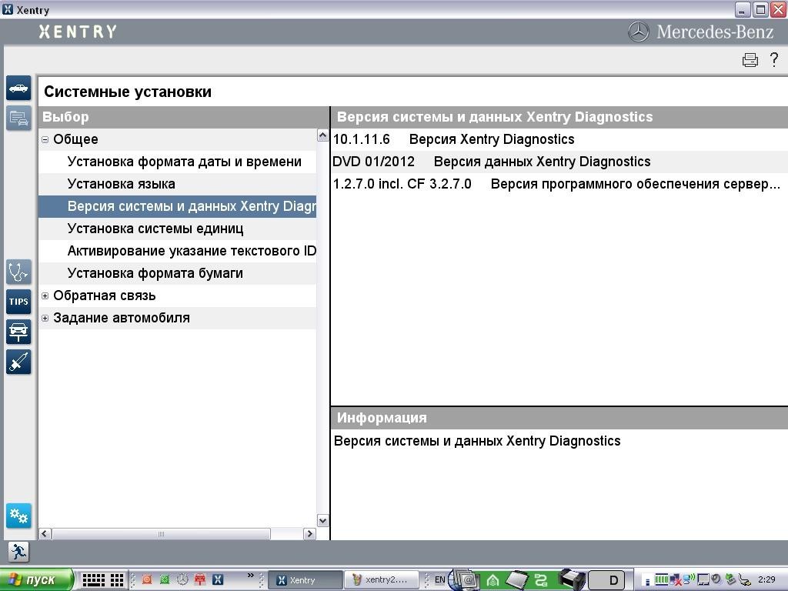Click the 10.1.11.6 version row
This screenshot has width=788, height=591.
(x=559, y=139)
